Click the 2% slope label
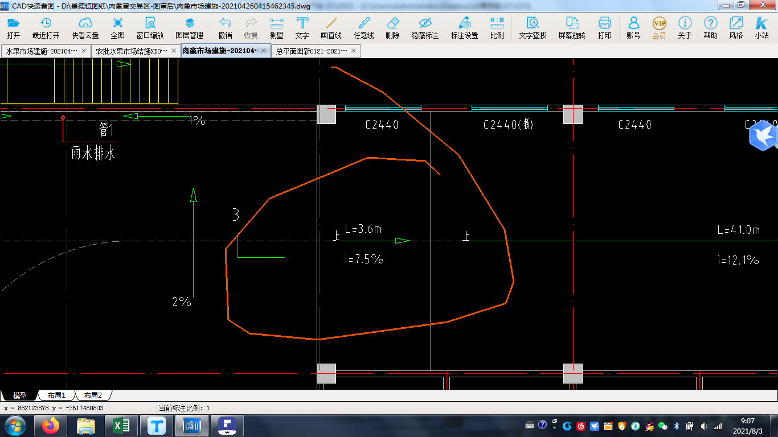The width and height of the screenshot is (778, 437). 182,302
